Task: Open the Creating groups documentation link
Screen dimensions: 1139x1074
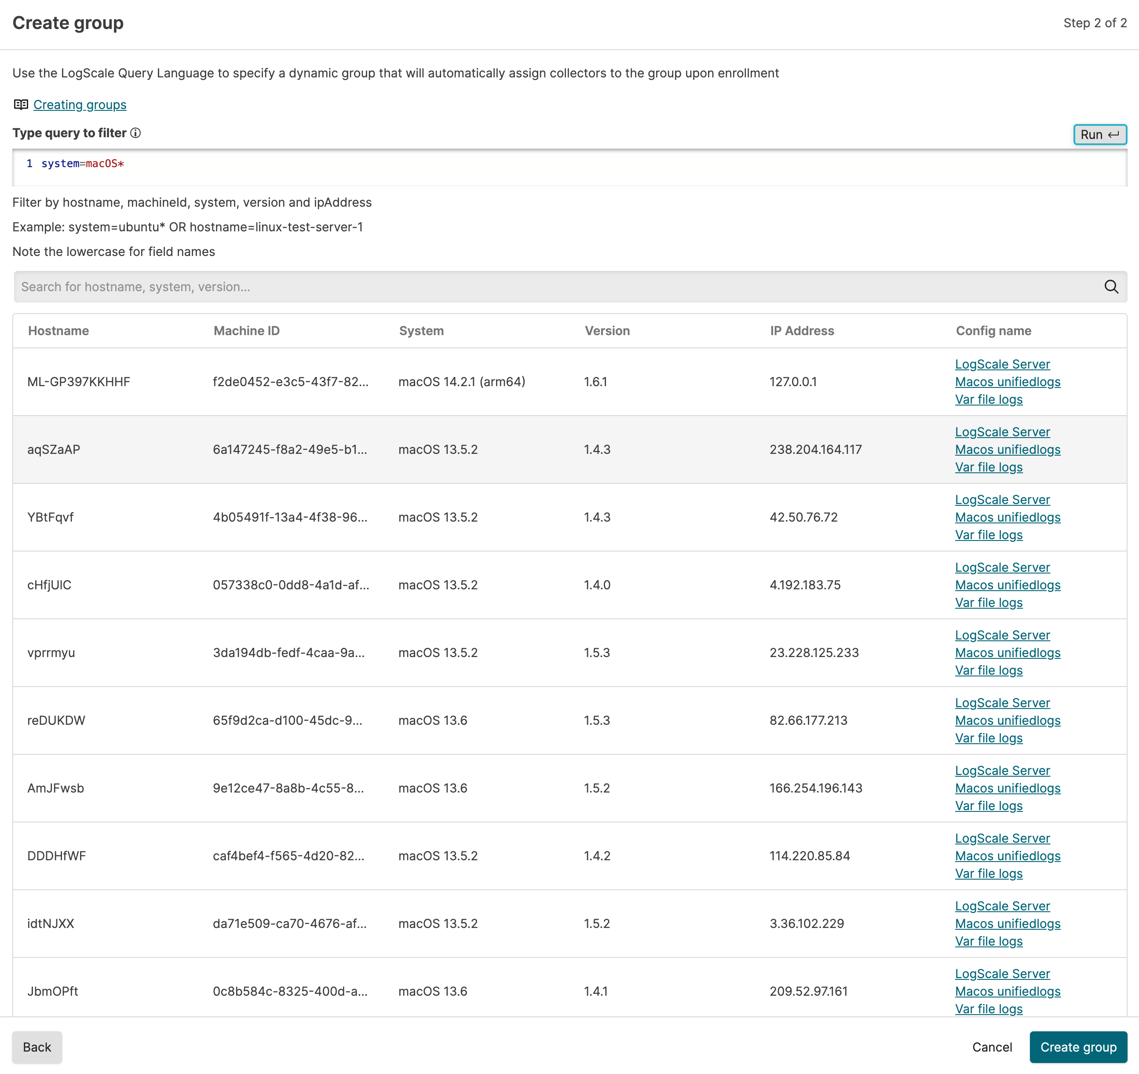Action: coord(80,104)
